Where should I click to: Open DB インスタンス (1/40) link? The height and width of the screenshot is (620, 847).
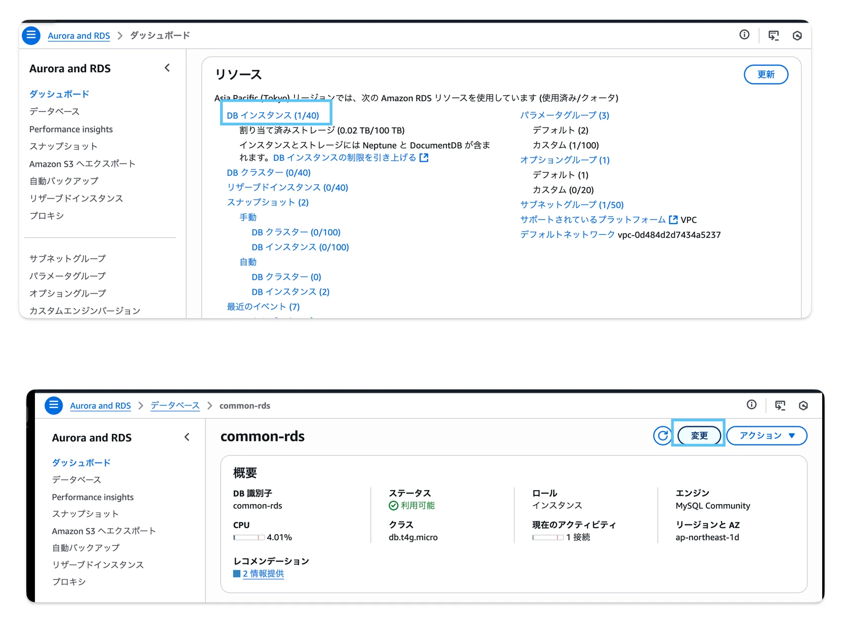(273, 115)
